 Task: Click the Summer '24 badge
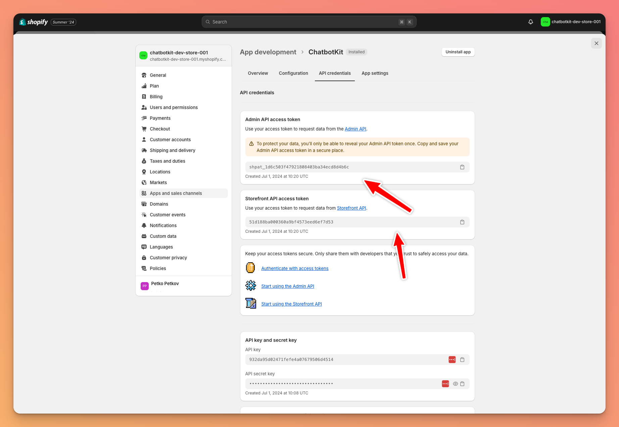point(63,22)
